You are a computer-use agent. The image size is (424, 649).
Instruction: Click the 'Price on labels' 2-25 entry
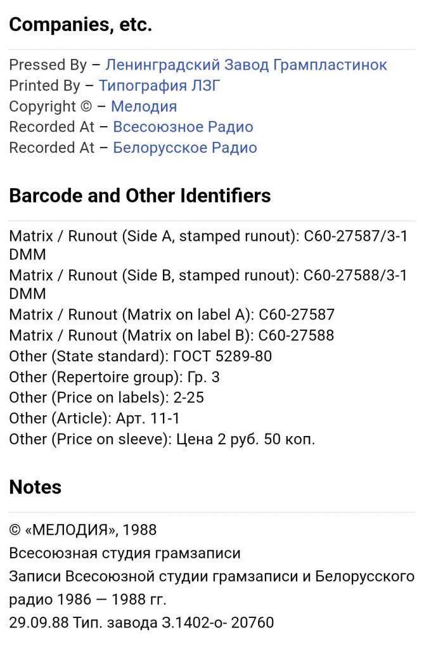click(x=106, y=397)
